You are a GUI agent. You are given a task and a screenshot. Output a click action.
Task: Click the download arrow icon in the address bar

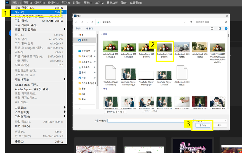click(98, 22)
